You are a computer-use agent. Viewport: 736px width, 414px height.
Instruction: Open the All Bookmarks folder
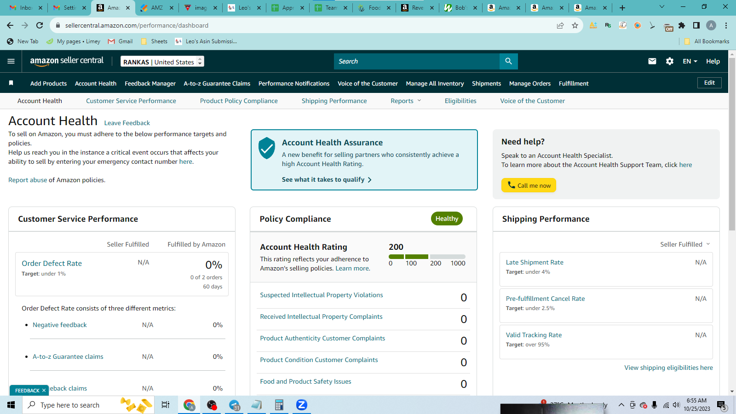click(707, 41)
